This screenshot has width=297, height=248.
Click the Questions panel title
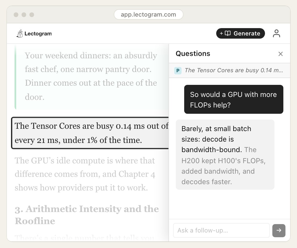tap(193, 54)
